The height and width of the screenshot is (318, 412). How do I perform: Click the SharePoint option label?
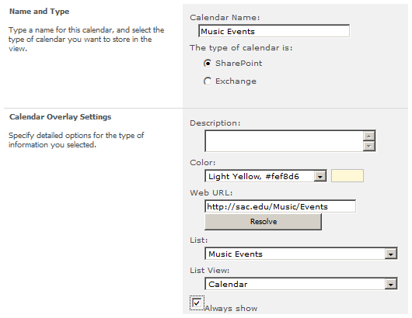pos(239,64)
